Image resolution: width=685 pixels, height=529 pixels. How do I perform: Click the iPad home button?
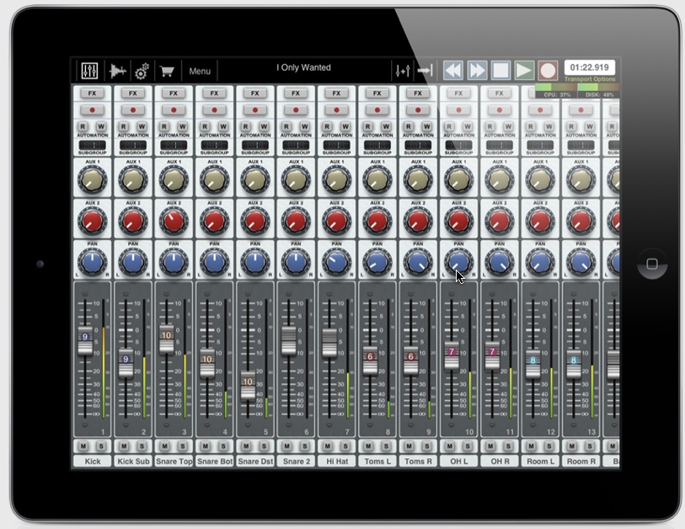tap(652, 264)
